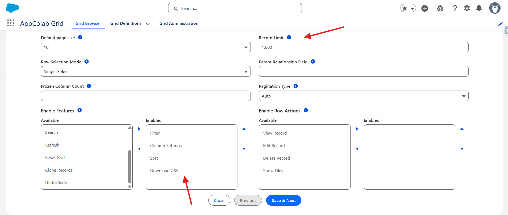Show info tooltip for Row Selection Mode
Image resolution: width=508 pixels, height=215 pixels.
click(86, 62)
